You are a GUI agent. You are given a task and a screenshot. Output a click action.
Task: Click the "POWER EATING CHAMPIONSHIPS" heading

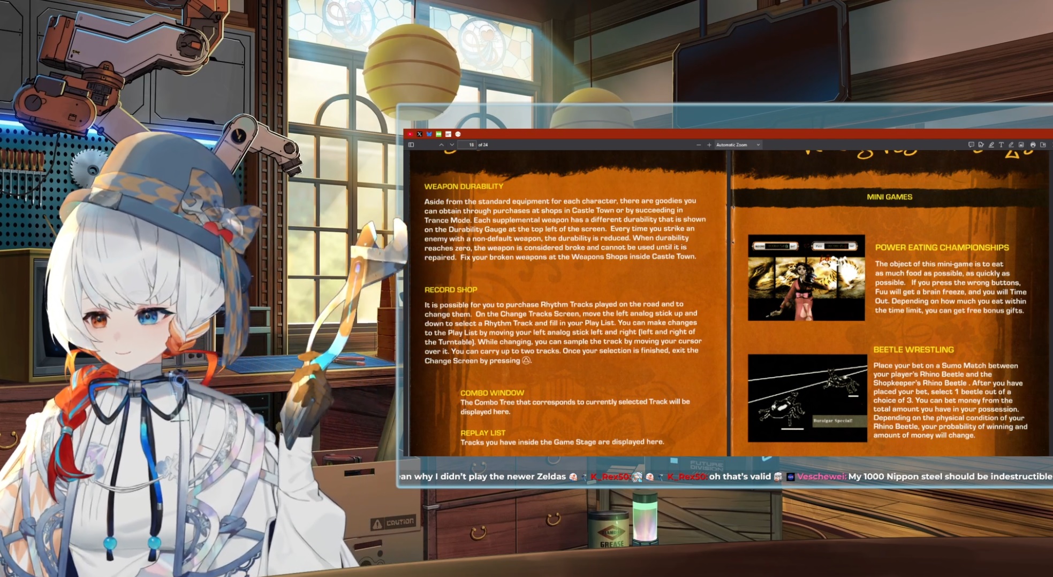click(x=942, y=248)
